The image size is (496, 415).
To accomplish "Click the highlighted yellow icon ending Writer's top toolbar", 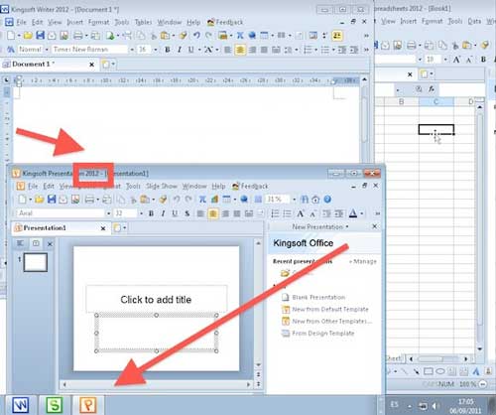I will tap(337, 36).
